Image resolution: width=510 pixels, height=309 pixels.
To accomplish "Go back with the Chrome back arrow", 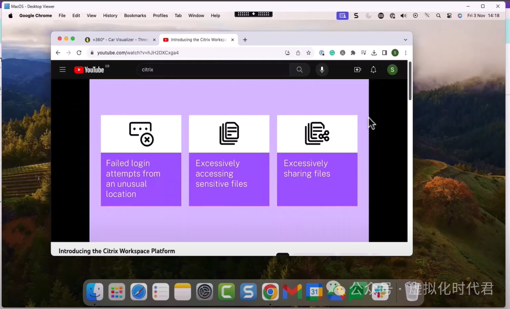I will click(x=58, y=53).
